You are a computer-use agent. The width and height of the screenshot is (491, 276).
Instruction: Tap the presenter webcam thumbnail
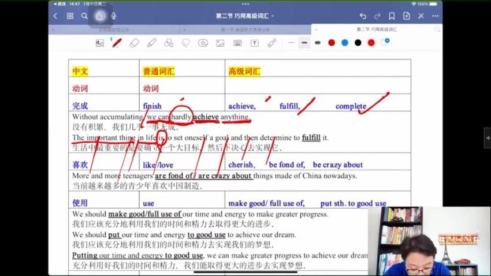429,241
